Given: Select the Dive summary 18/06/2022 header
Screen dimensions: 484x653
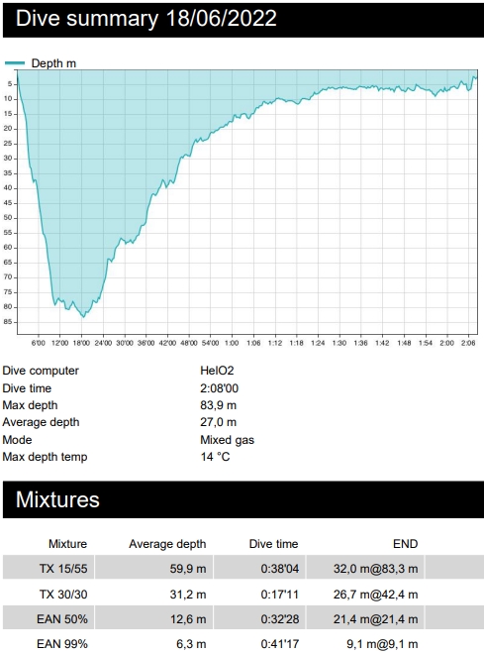Looking at the screenshot, I should pyautogui.click(x=242, y=19).
